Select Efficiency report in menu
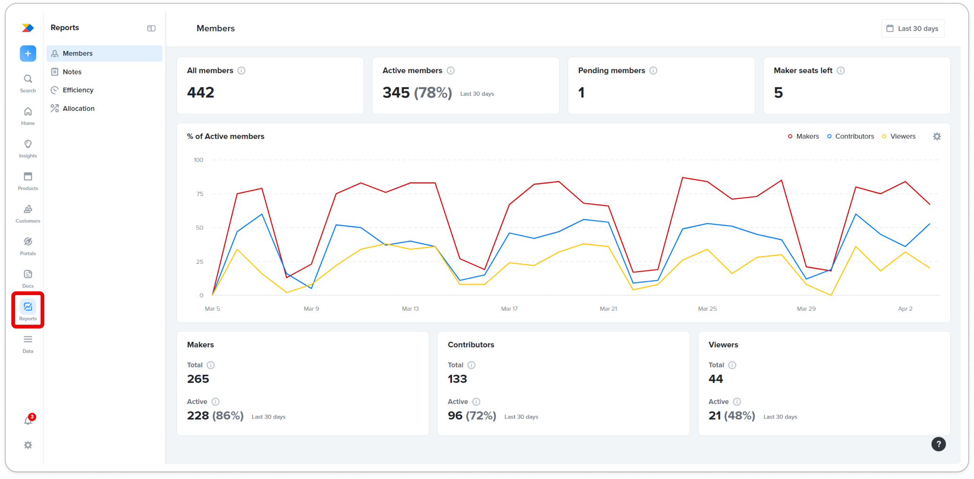Image resolution: width=974 pixels, height=479 pixels. (104, 90)
